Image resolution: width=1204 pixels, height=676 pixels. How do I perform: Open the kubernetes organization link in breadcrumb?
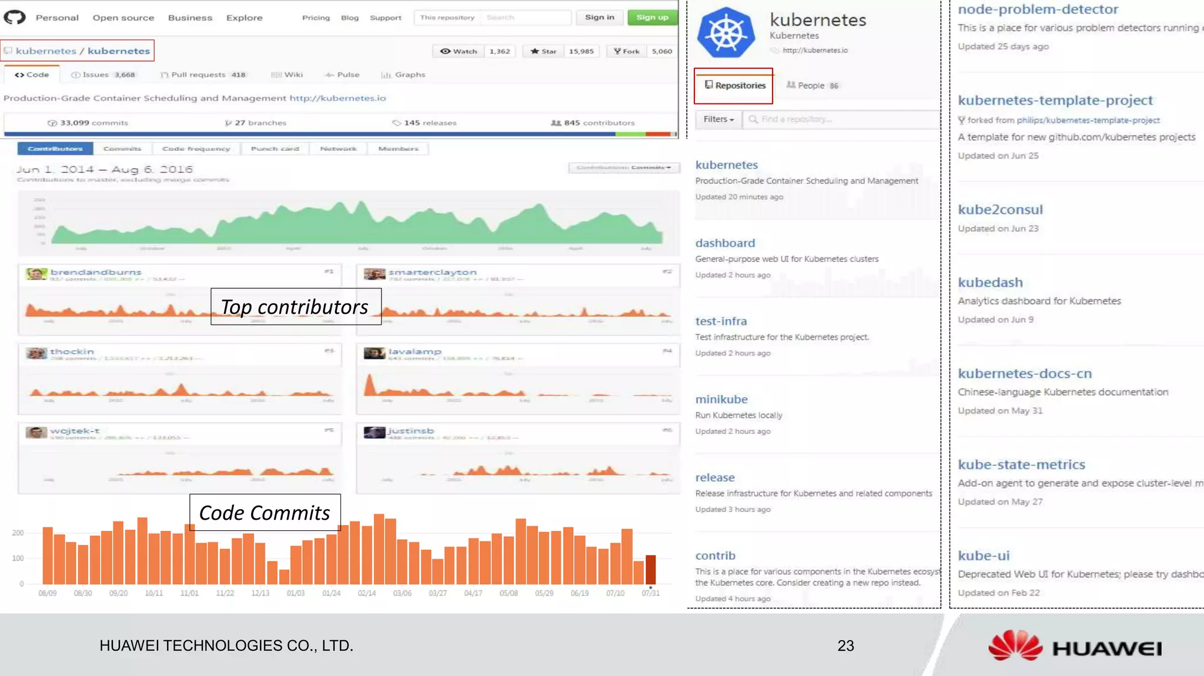coord(46,51)
